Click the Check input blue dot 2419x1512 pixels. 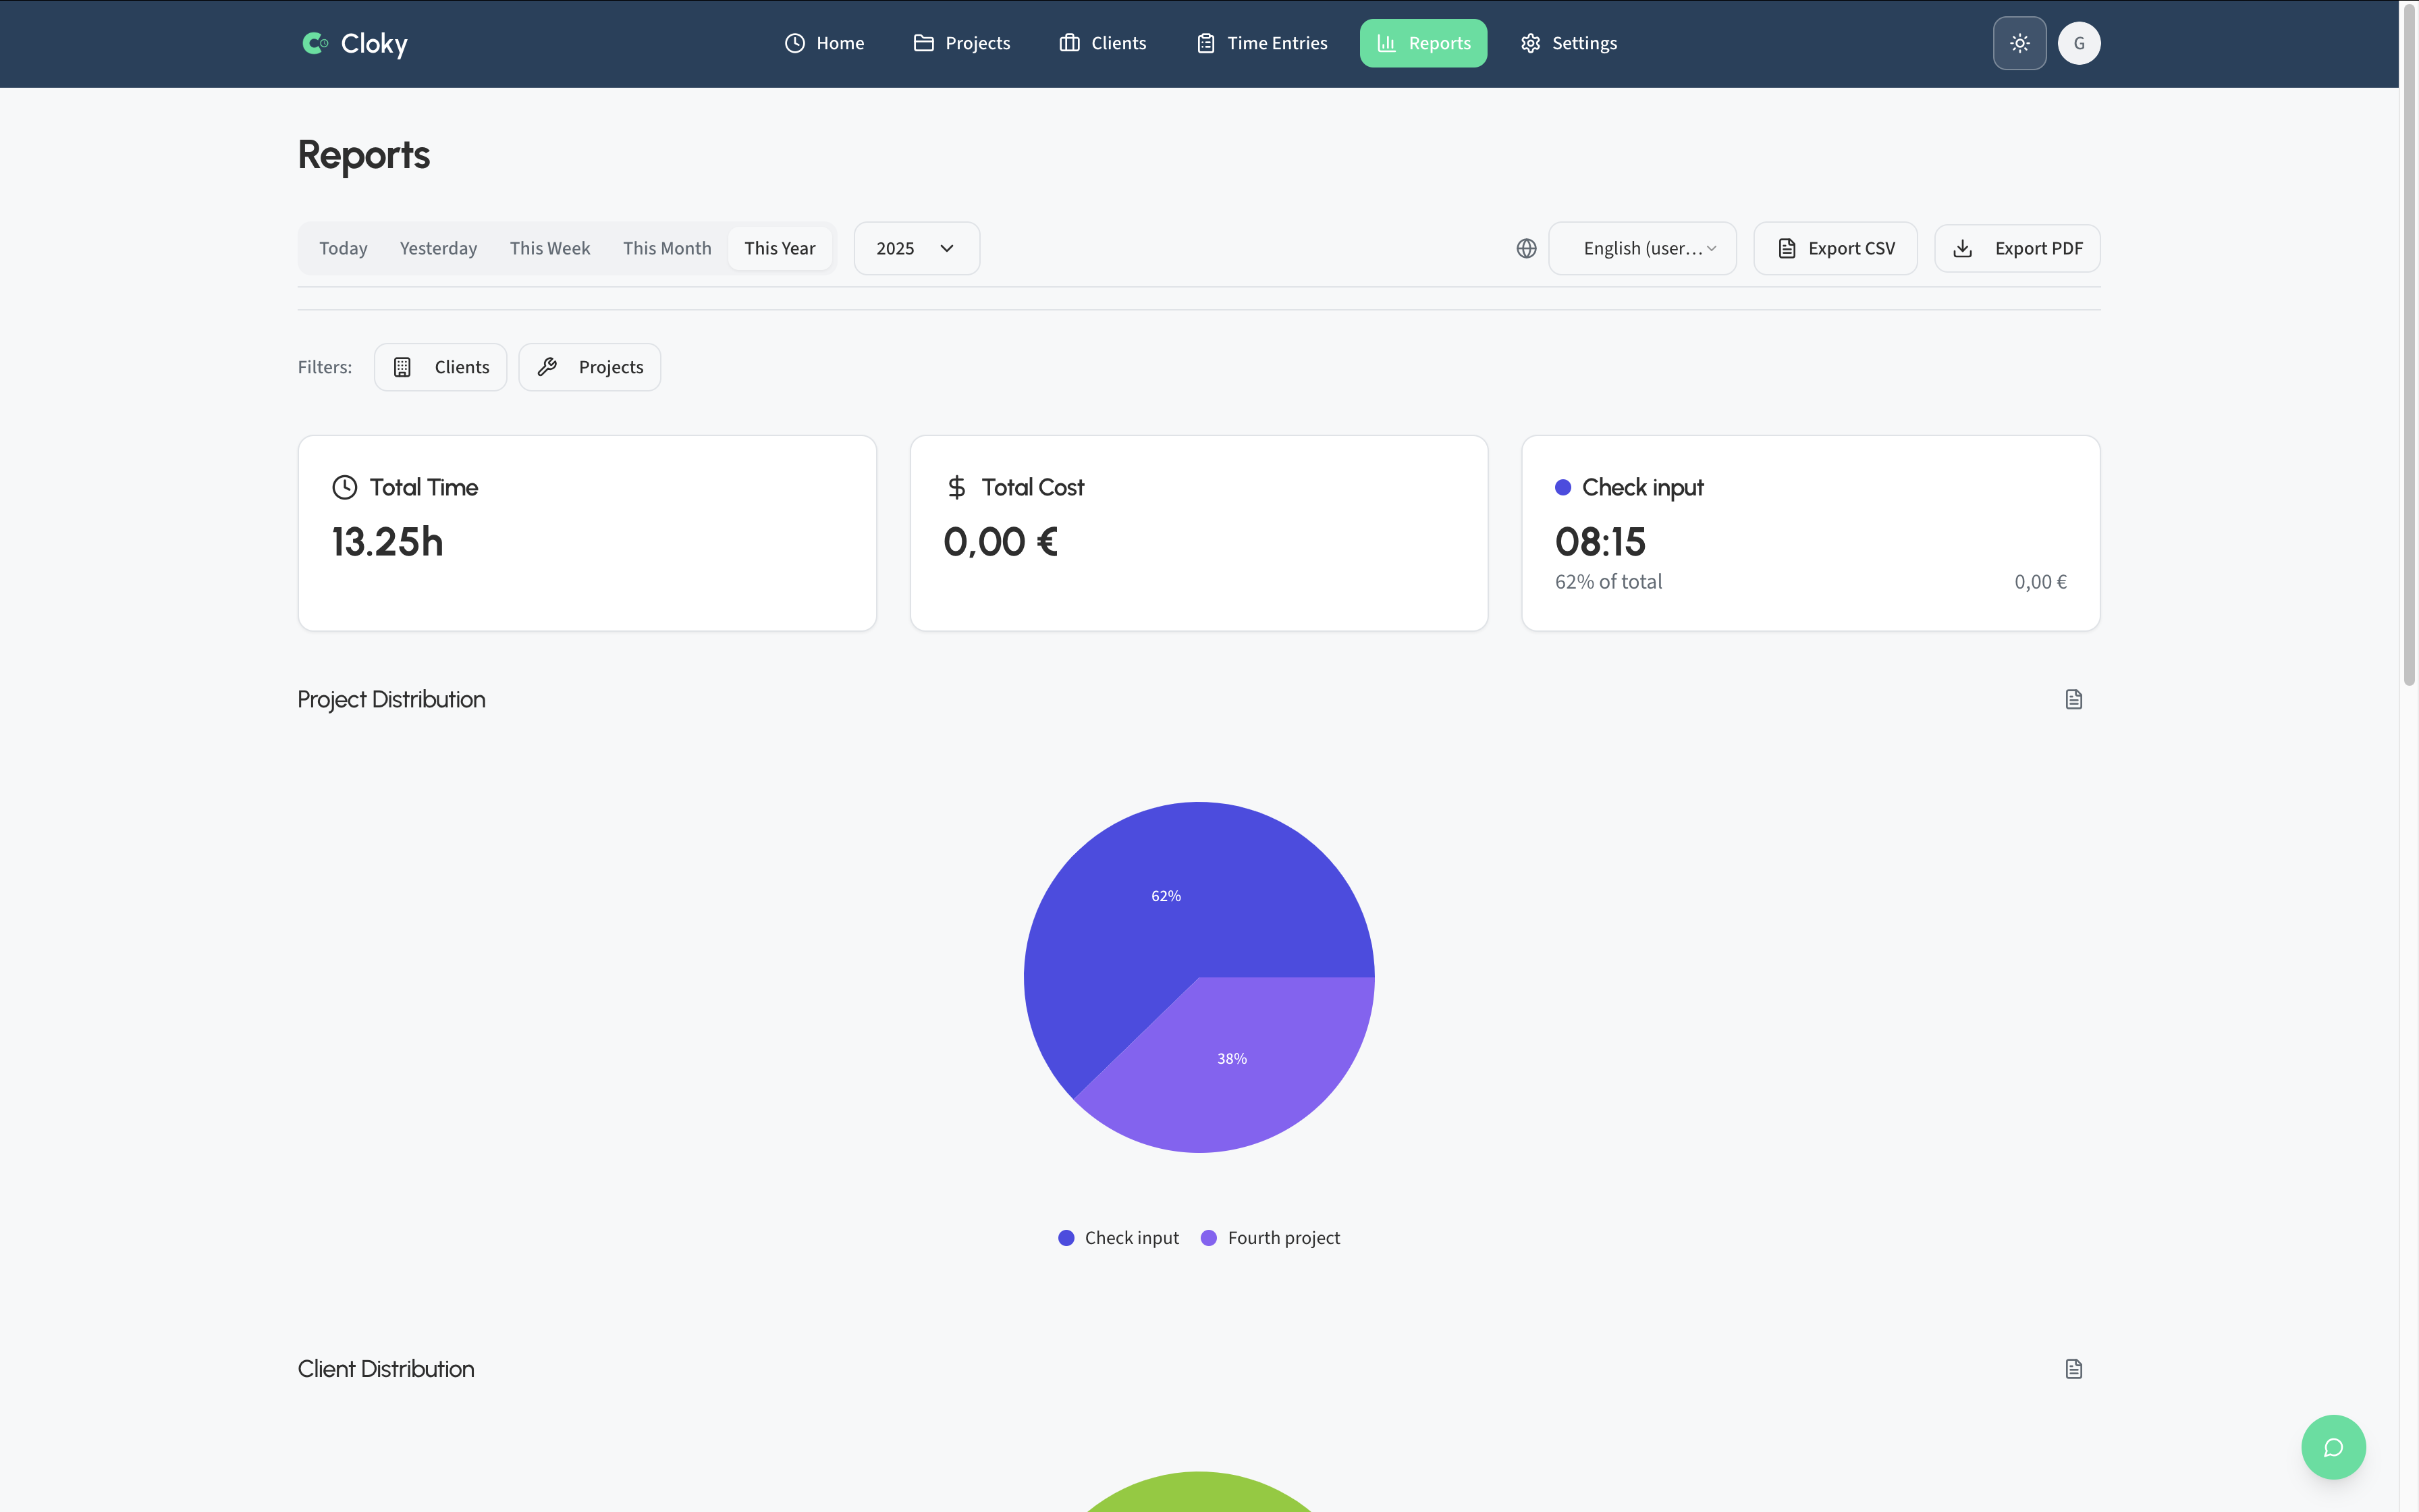[1562, 487]
